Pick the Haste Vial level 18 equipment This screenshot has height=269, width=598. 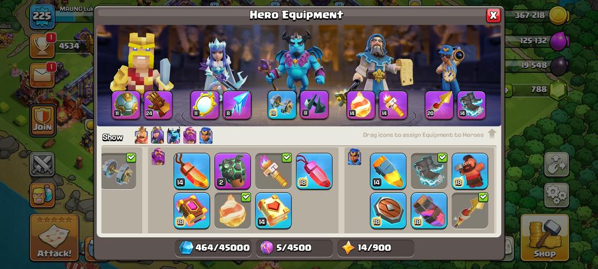(429, 211)
